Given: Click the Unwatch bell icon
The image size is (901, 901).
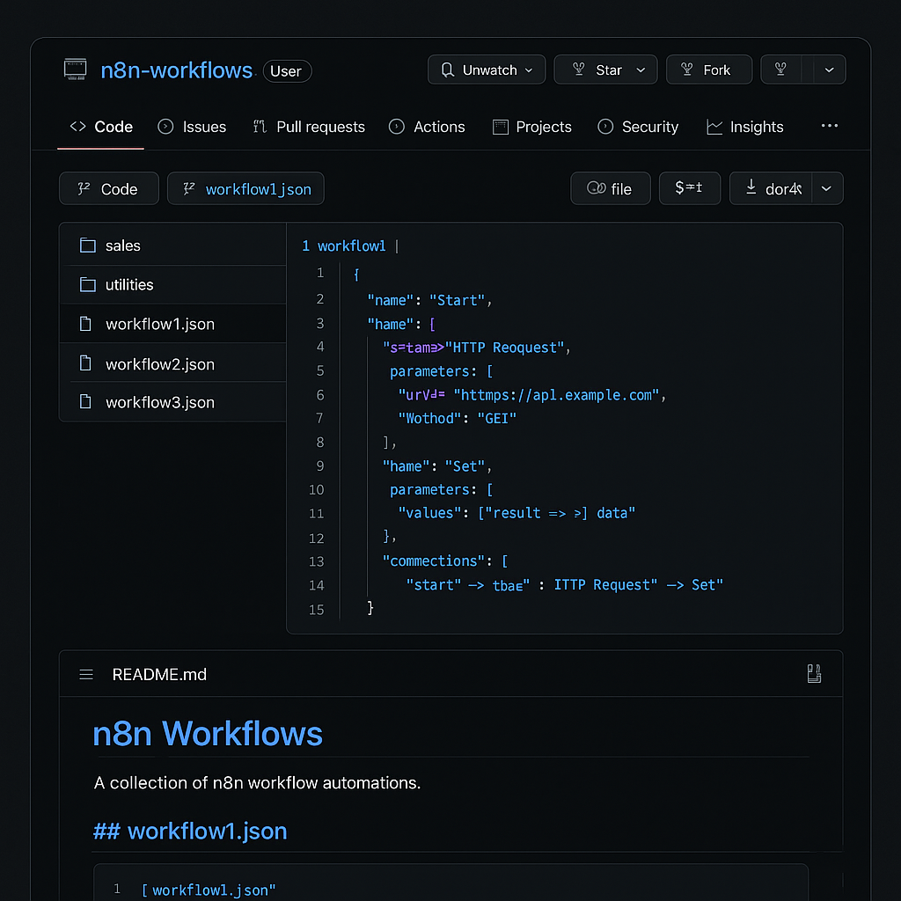Looking at the screenshot, I should pos(448,70).
